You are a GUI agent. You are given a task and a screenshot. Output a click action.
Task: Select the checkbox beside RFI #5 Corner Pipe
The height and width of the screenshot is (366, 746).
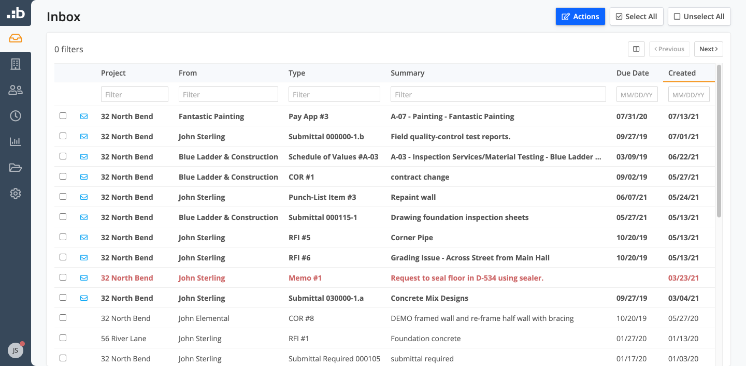(x=63, y=237)
